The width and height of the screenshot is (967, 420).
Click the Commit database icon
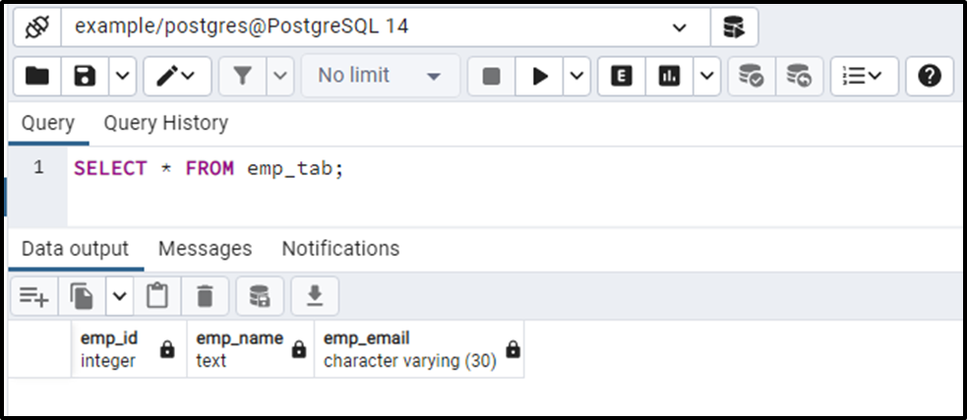coord(752,77)
